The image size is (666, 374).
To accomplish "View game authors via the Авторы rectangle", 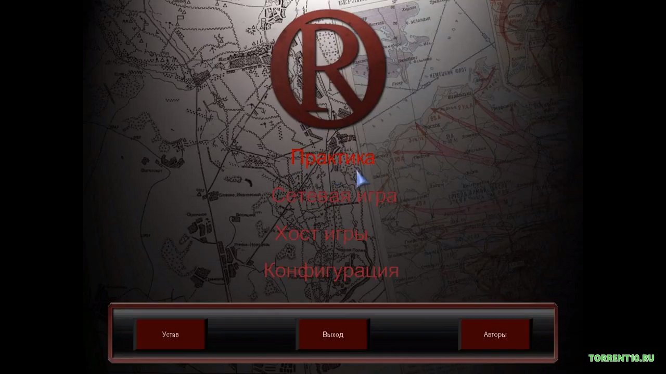I will pos(495,335).
